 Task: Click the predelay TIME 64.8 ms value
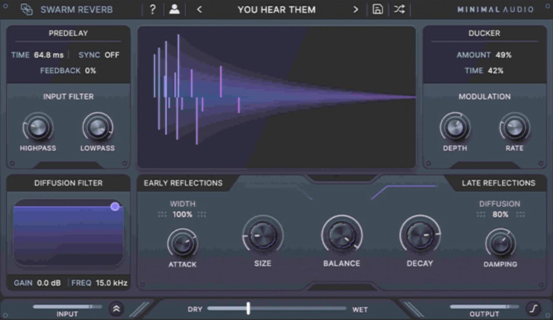click(49, 55)
